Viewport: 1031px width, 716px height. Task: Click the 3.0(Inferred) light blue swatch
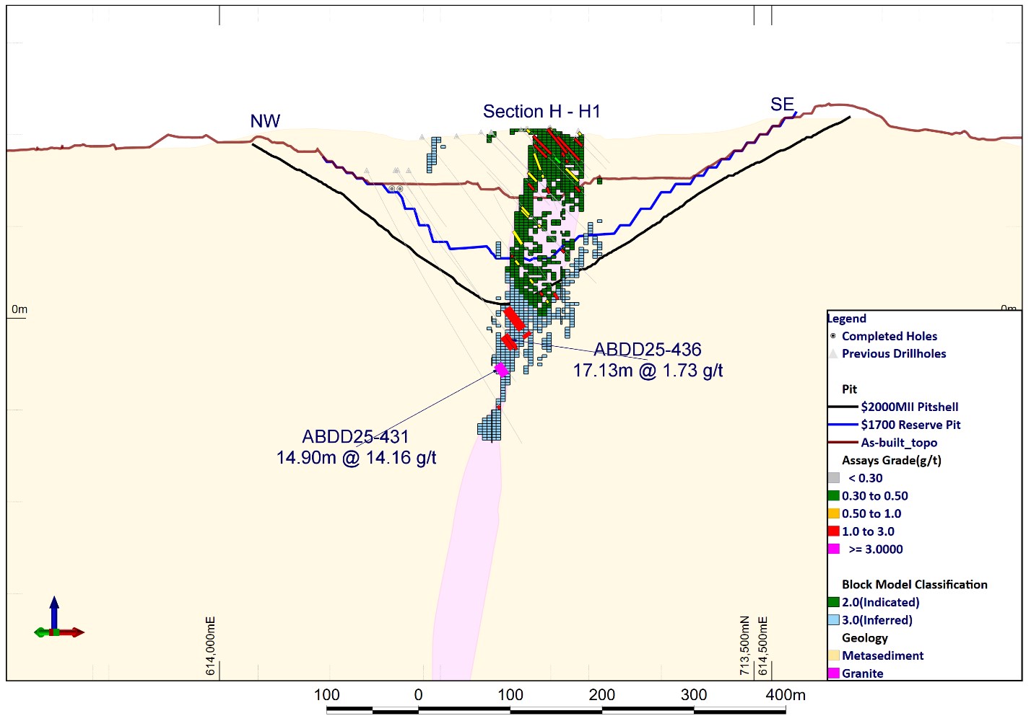click(x=834, y=620)
